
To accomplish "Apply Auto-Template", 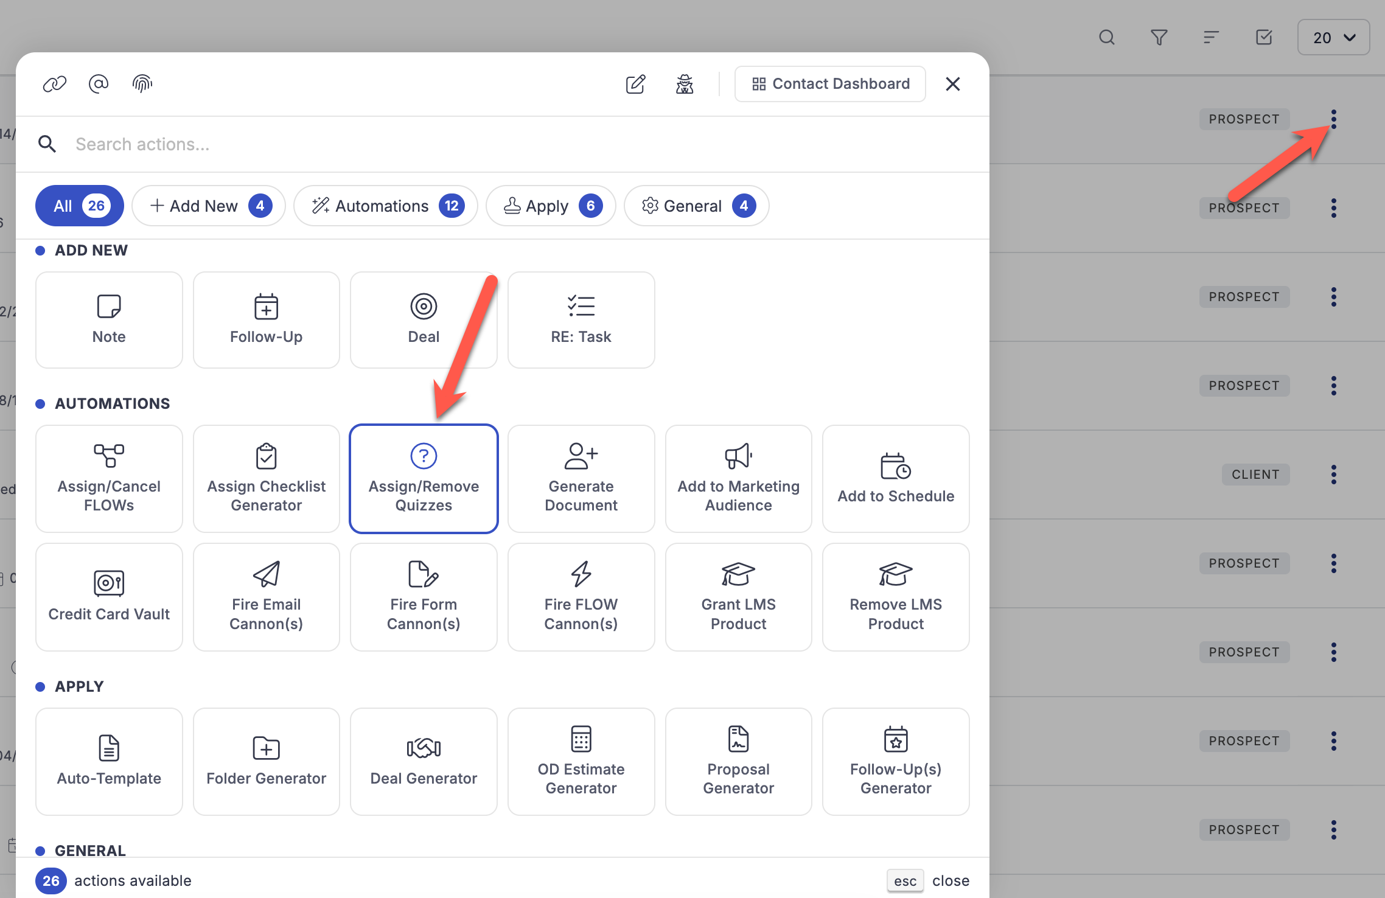I will coord(109,762).
